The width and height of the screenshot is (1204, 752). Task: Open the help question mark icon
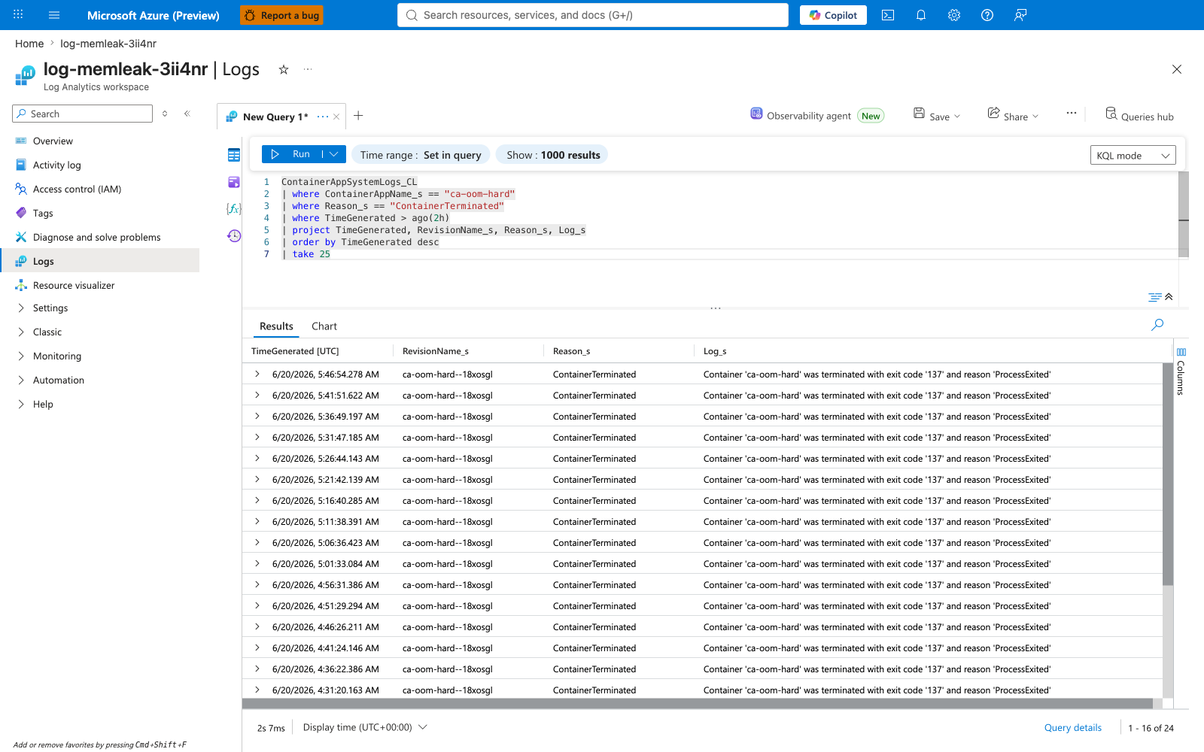coord(987,15)
